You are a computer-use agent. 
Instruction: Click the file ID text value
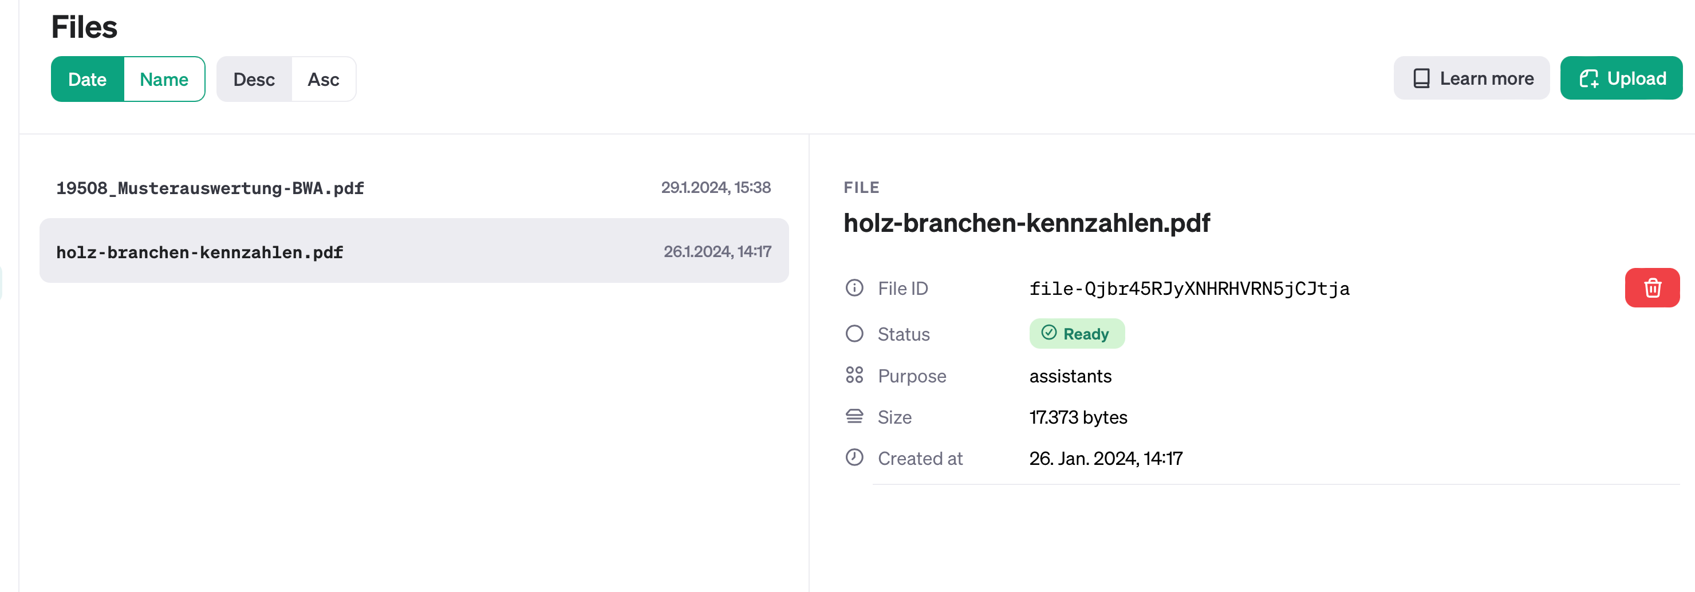(1189, 289)
